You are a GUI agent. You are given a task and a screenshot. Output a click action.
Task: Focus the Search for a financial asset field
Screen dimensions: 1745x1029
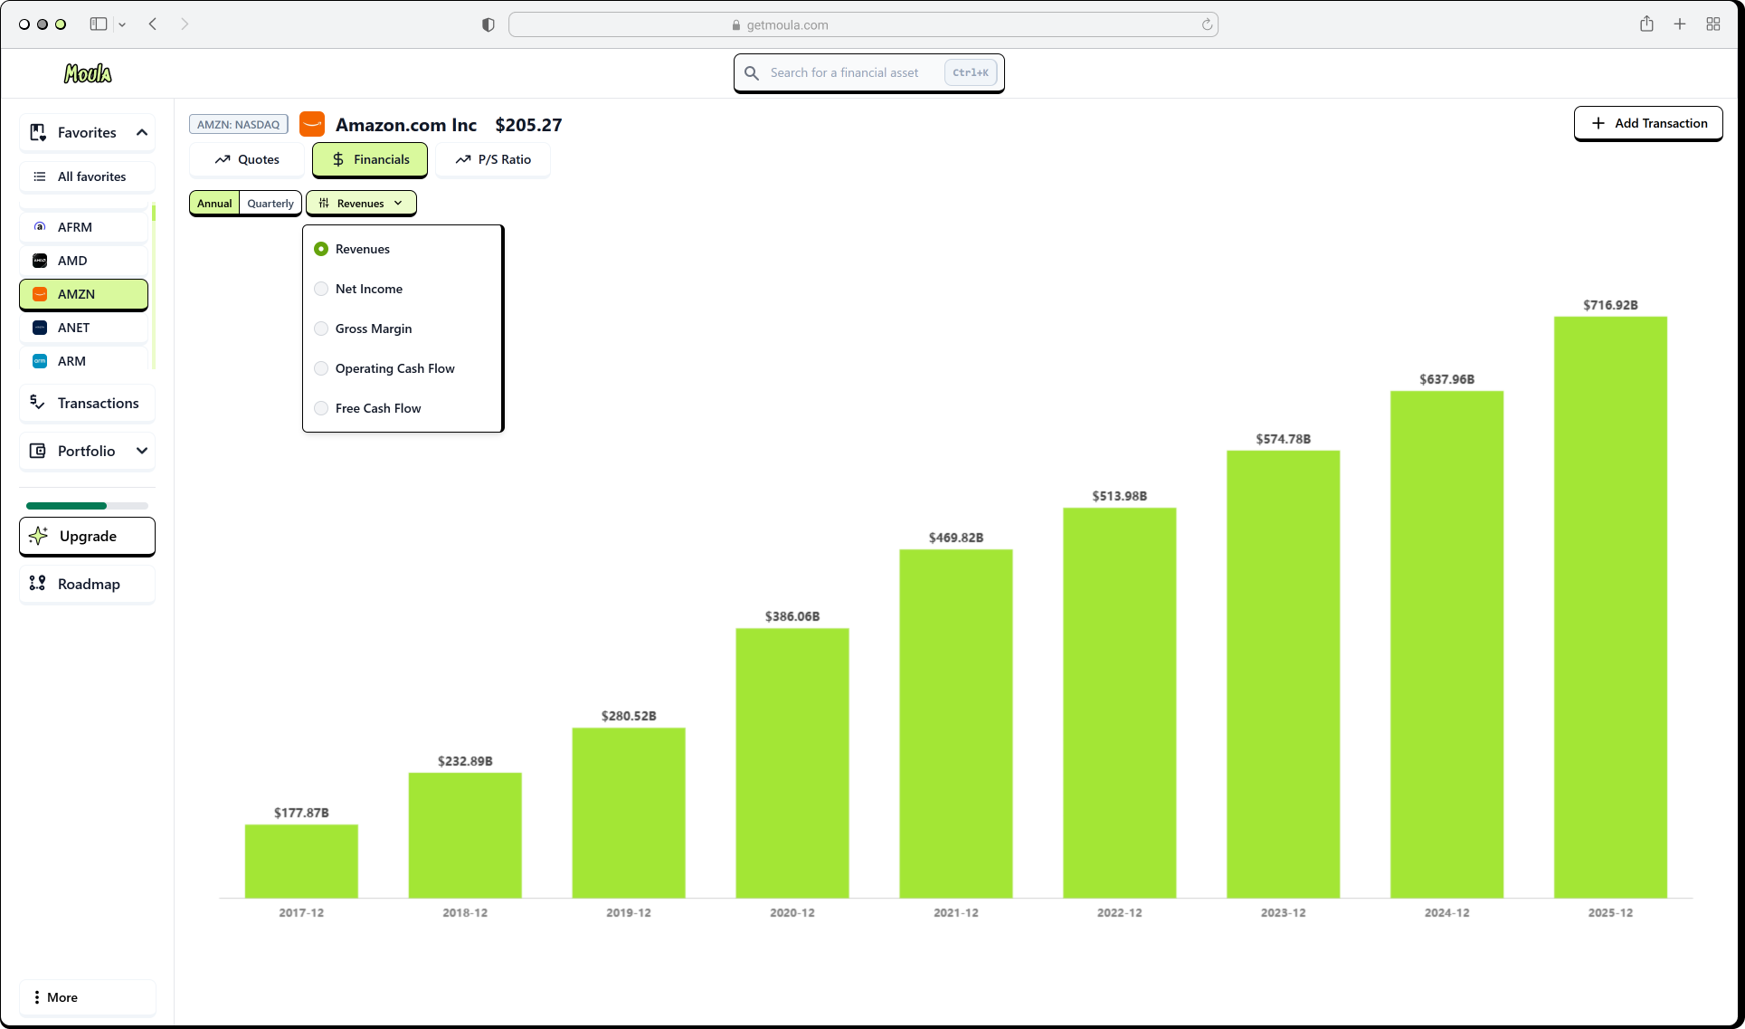click(x=869, y=72)
